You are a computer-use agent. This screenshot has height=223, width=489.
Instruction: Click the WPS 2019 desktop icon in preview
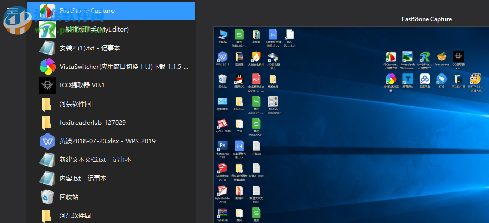tap(222, 56)
